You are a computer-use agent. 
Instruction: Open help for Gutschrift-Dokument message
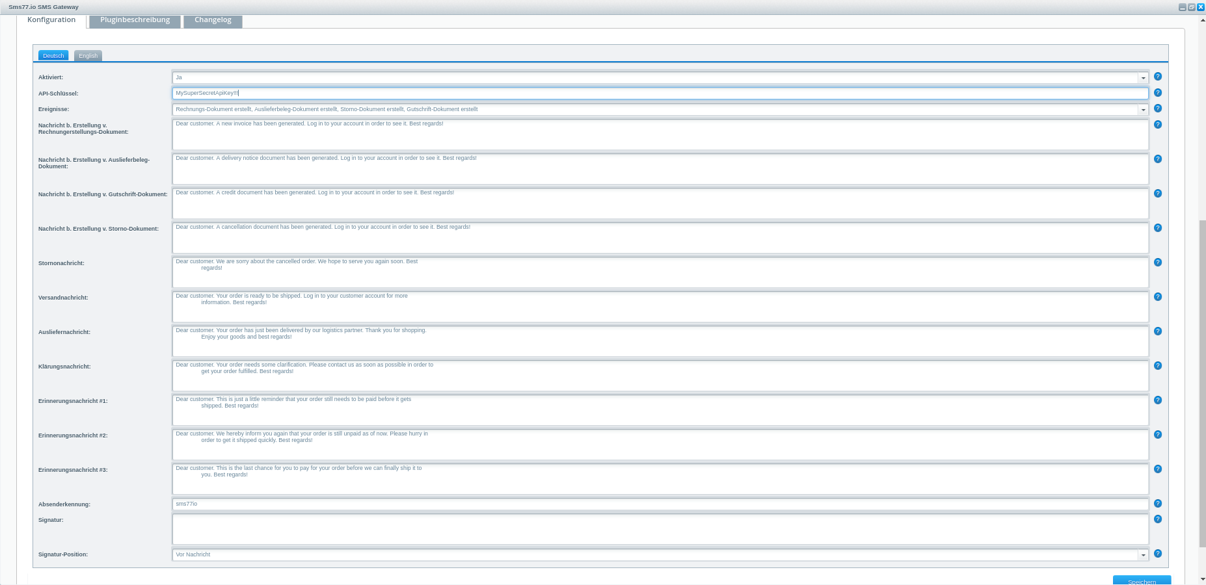[1158, 194]
